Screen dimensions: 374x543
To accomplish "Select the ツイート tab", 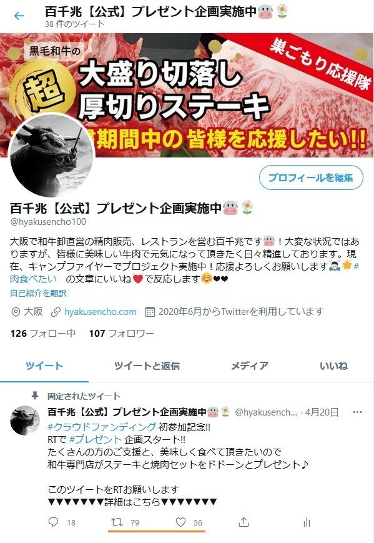I will coord(44,366).
